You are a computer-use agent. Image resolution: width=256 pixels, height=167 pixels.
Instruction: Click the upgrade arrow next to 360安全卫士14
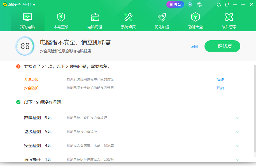coord(34,4)
